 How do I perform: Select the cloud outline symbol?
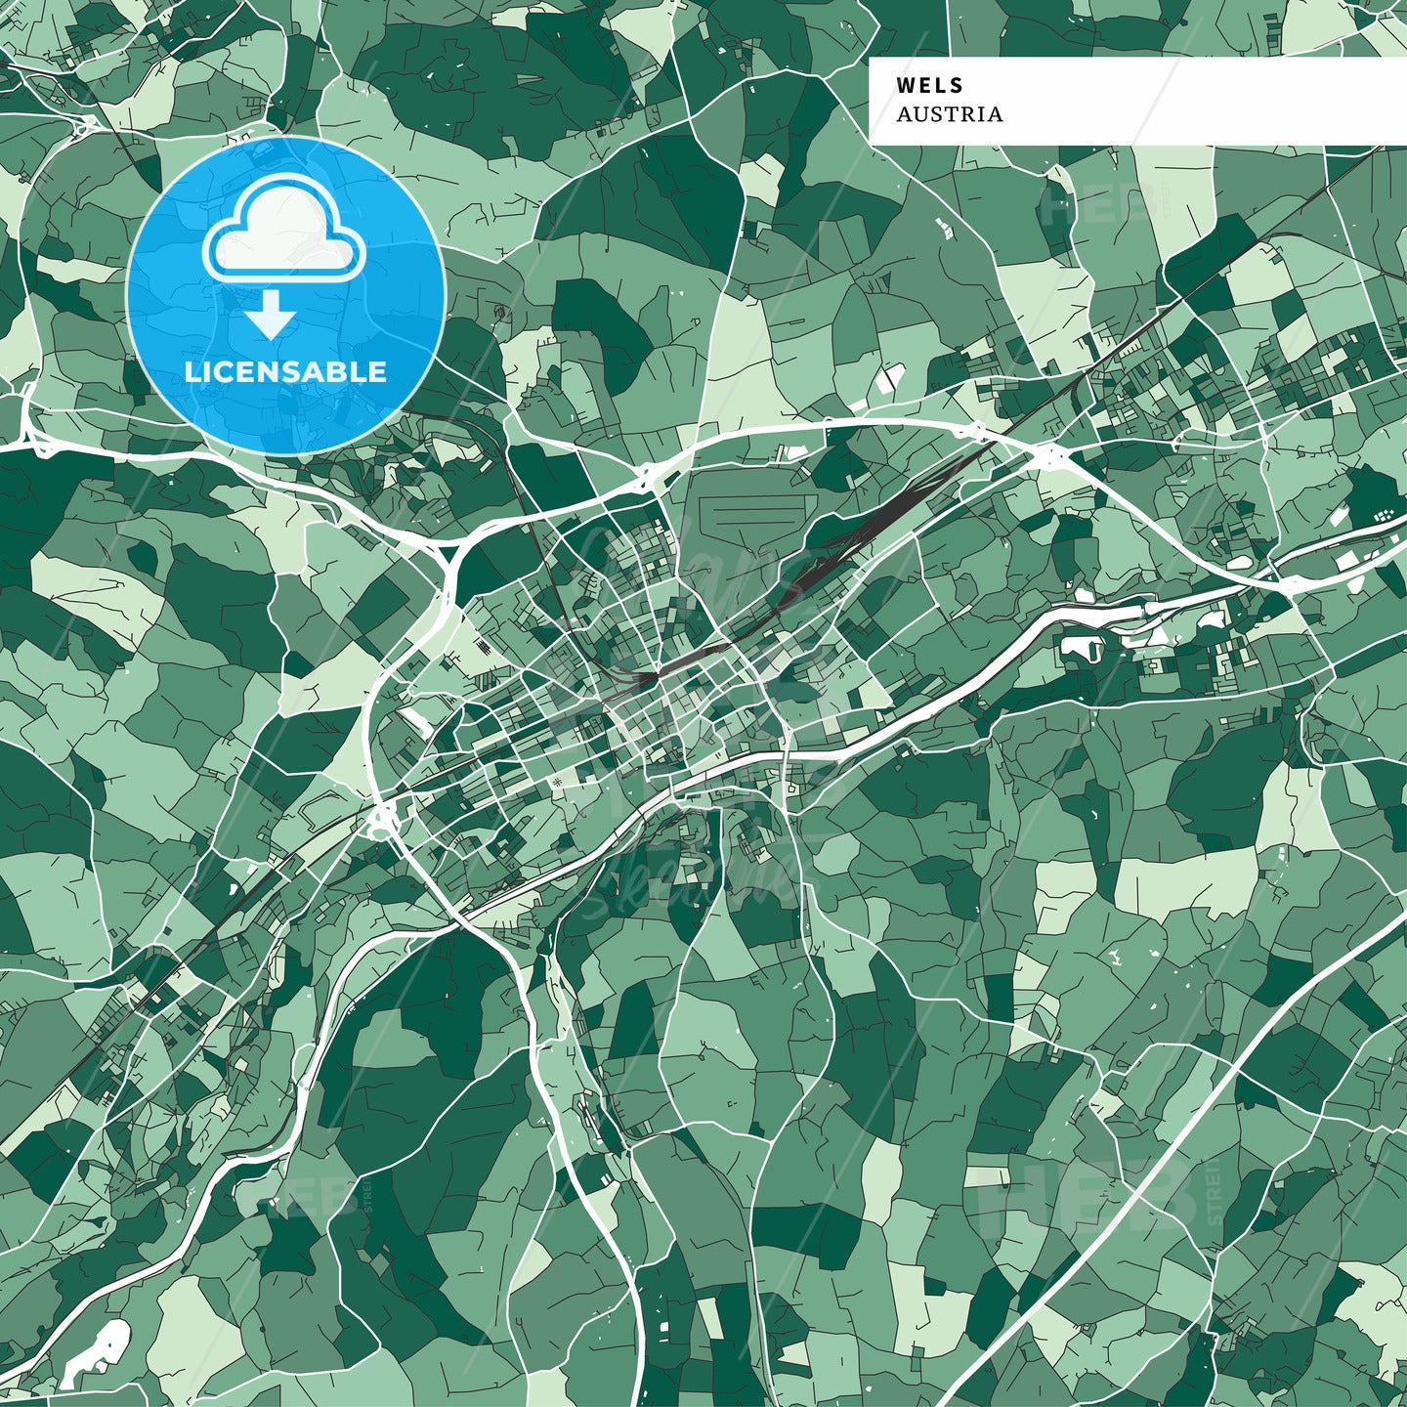point(283,227)
